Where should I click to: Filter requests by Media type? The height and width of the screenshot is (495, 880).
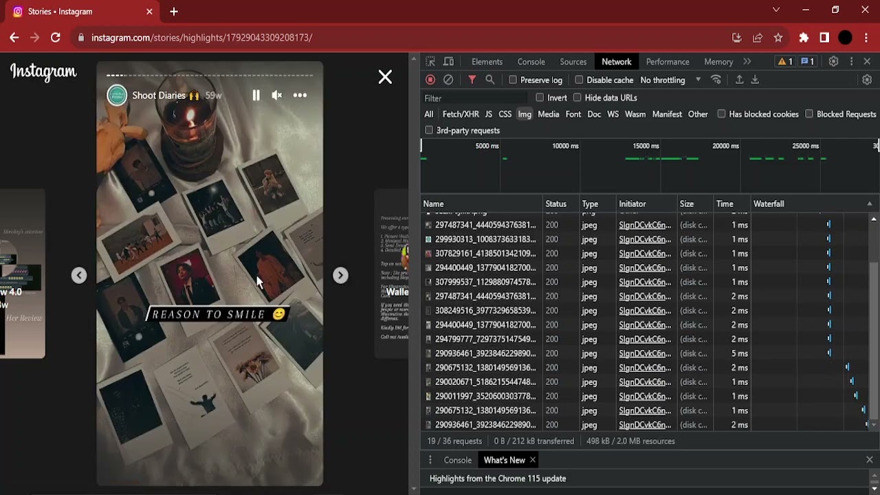548,114
